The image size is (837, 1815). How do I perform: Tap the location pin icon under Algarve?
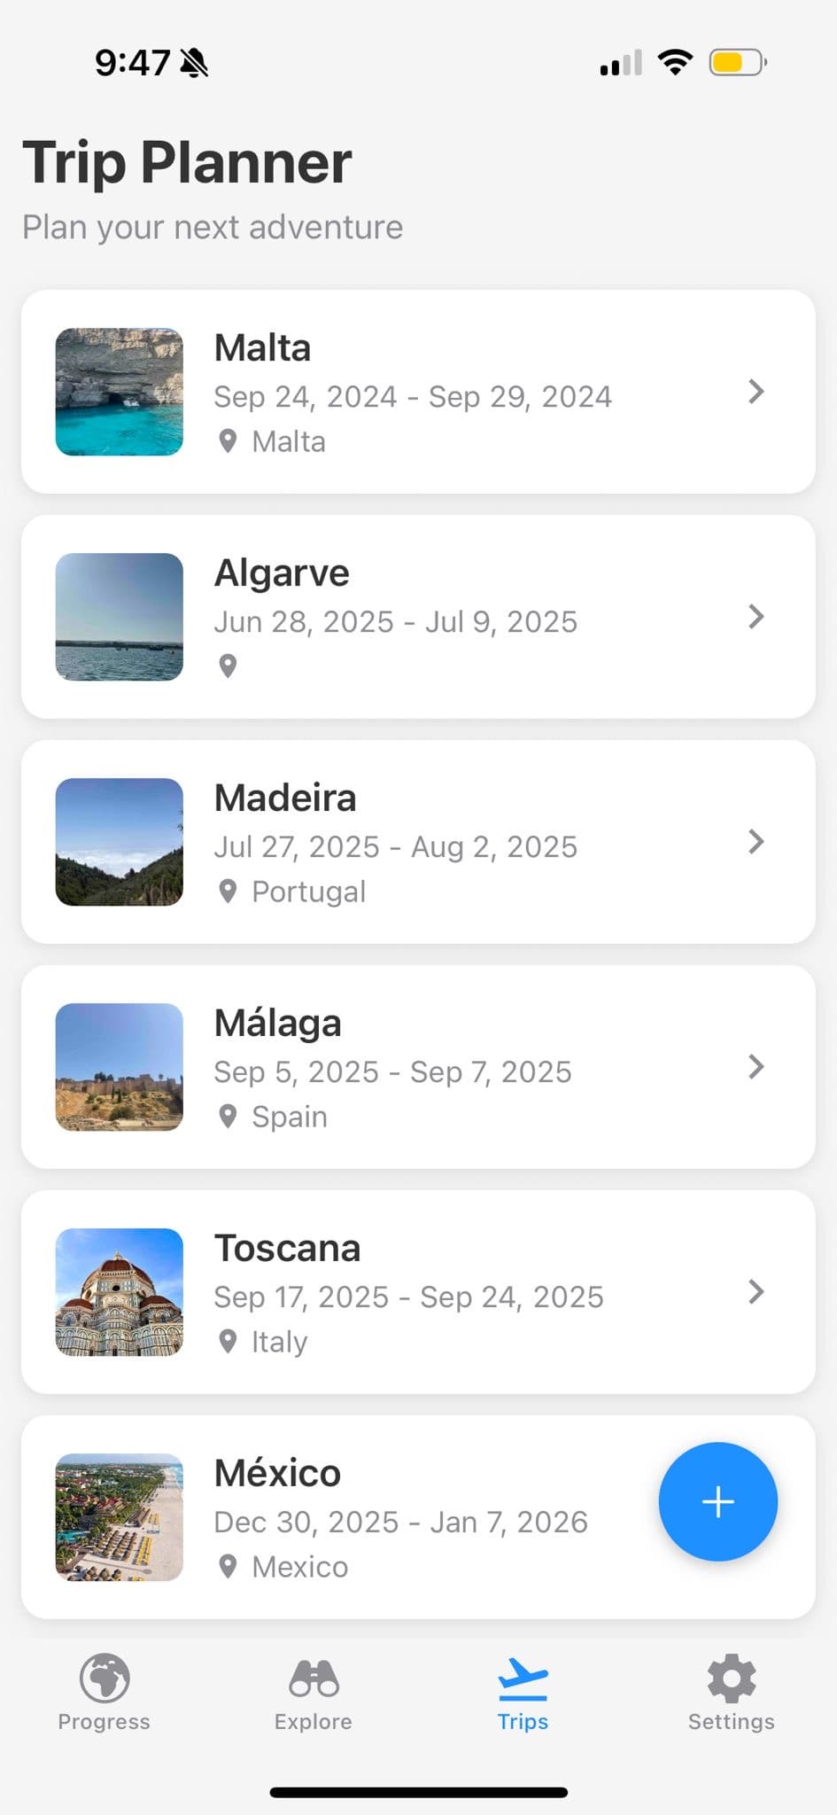[x=228, y=666]
